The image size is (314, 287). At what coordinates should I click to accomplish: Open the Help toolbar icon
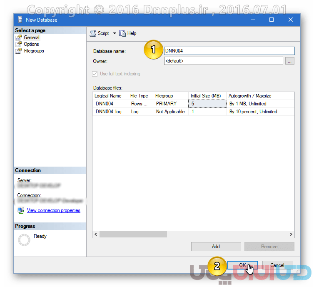coord(122,33)
